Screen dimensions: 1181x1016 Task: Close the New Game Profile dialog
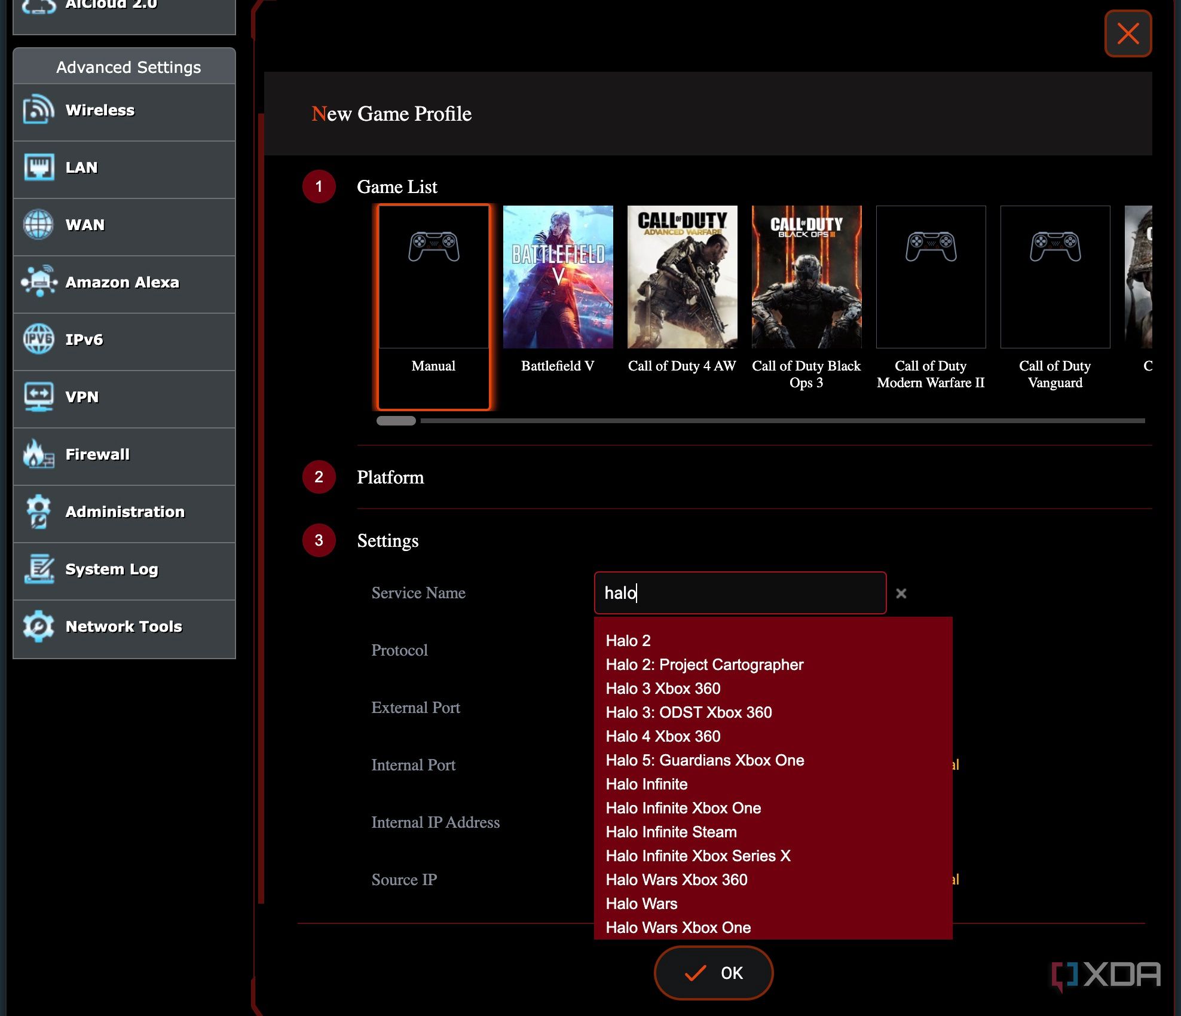(1127, 33)
